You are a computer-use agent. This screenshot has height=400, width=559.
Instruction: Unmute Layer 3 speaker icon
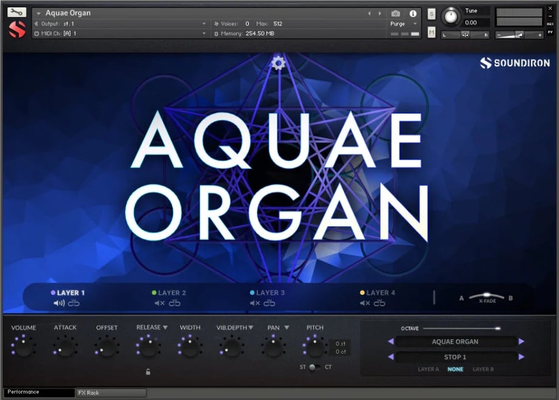[254, 303]
